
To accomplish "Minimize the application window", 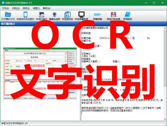I will pos(146,3).
